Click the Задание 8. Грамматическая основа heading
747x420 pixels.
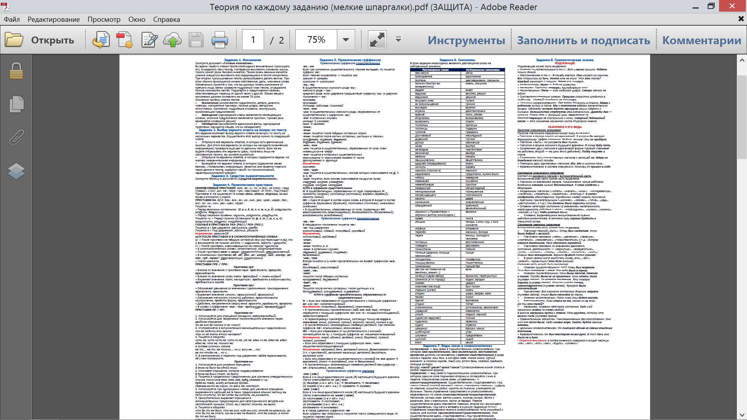pyautogui.click(x=565, y=60)
